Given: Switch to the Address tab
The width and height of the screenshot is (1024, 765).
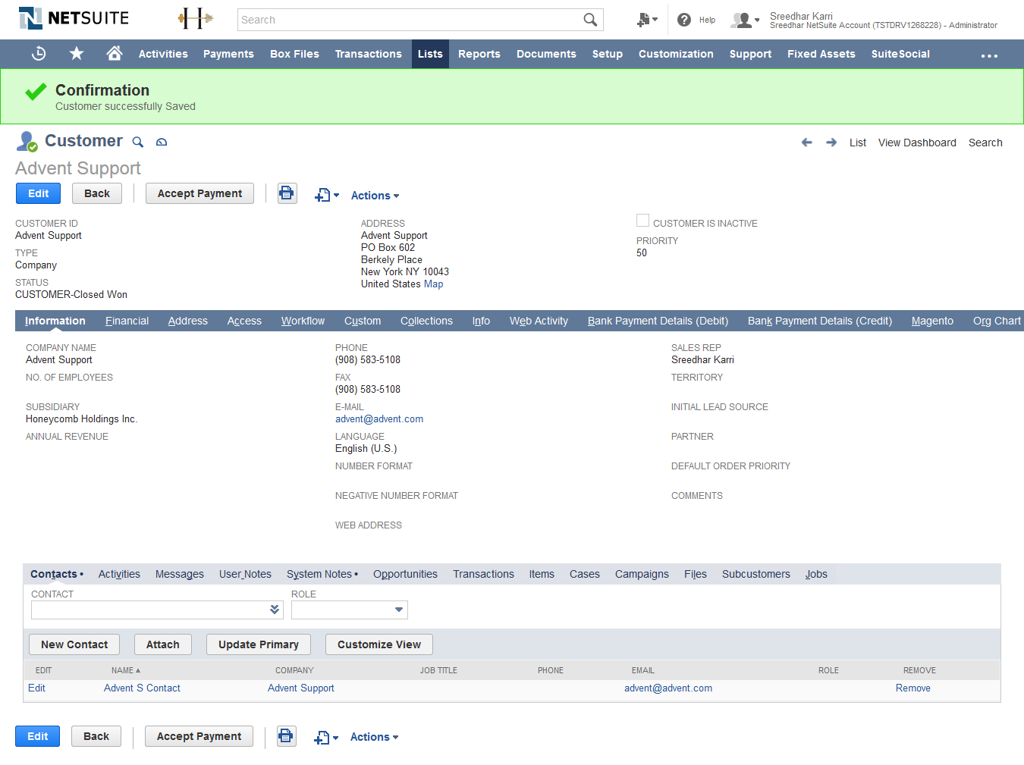Looking at the screenshot, I should click(x=188, y=321).
